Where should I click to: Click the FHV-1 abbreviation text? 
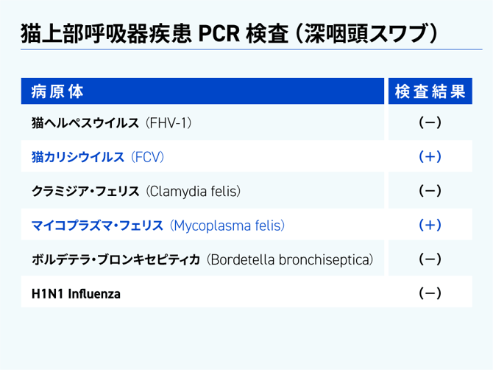pyautogui.click(x=170, y=122)
